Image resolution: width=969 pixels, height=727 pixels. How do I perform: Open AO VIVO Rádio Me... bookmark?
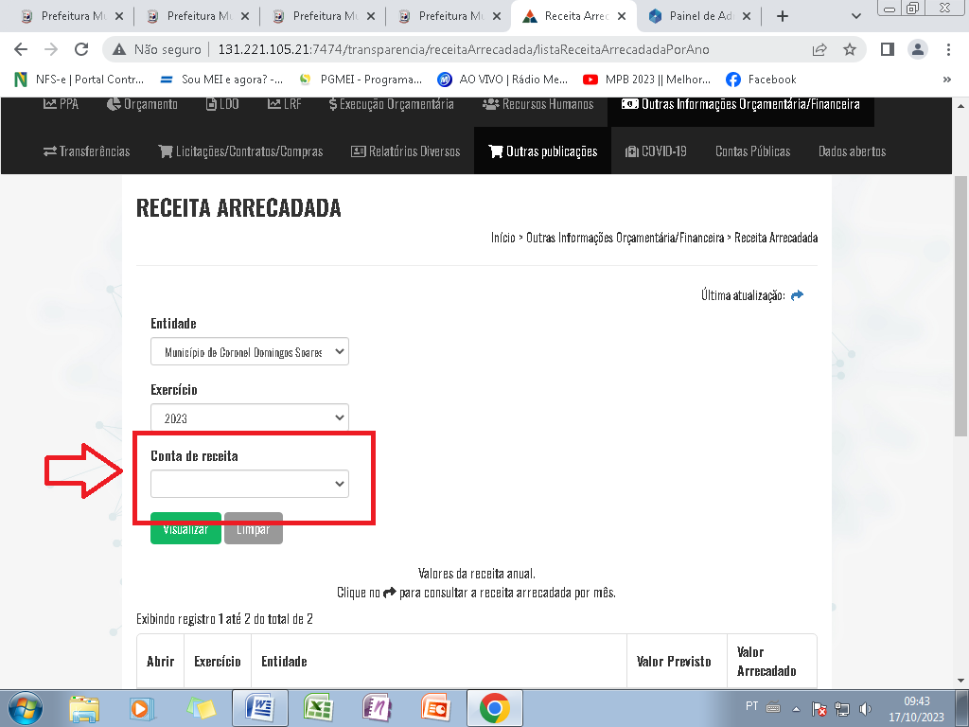pos(502,80)
